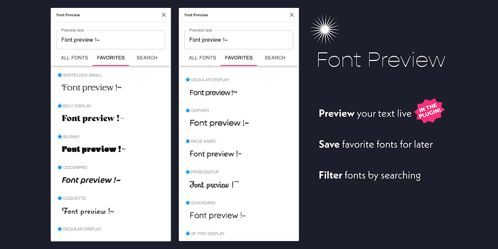This screenshot has width=498, height=249.
Task: Select Favorites tab in right panel
Action: [239, 58]
